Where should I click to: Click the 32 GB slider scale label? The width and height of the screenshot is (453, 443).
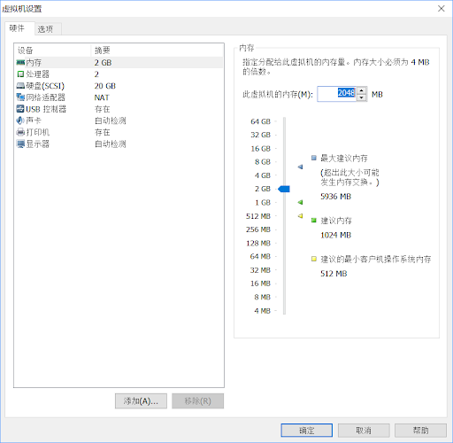point(260,135)
